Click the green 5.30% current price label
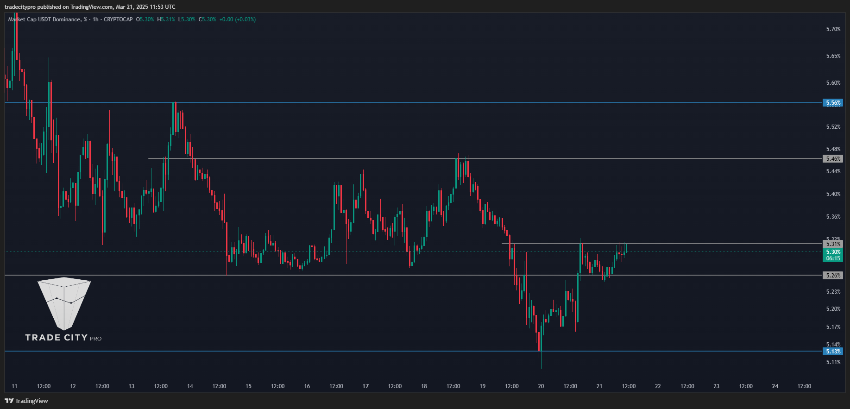The height and width of the screenshot is (409, 850). point(833,252)
